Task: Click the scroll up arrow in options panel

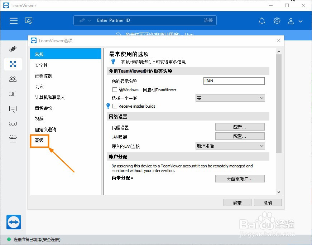Action: 279,52
